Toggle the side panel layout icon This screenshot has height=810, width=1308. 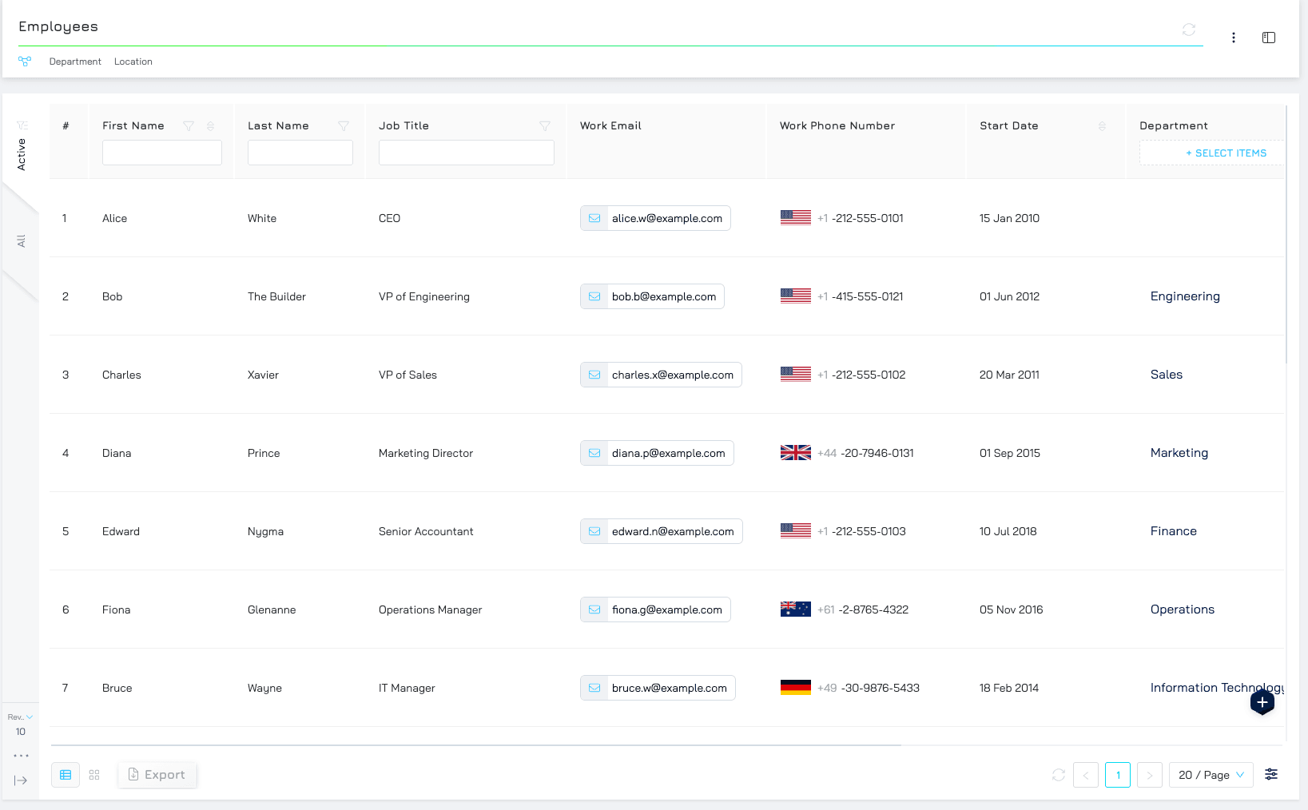tap(1268, 38)
